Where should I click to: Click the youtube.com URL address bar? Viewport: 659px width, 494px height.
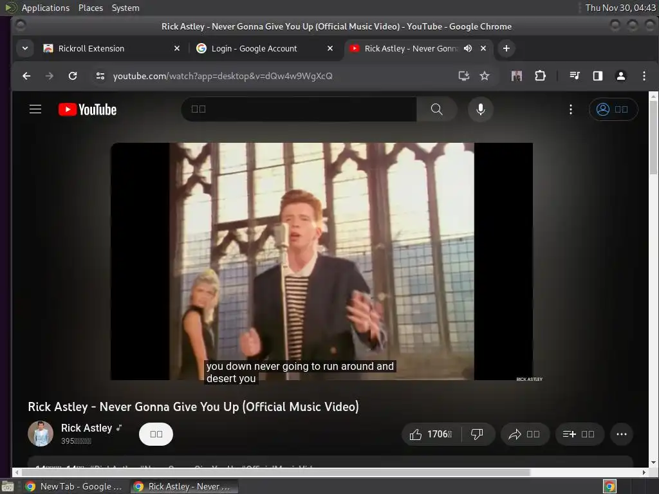coord(223,76)
